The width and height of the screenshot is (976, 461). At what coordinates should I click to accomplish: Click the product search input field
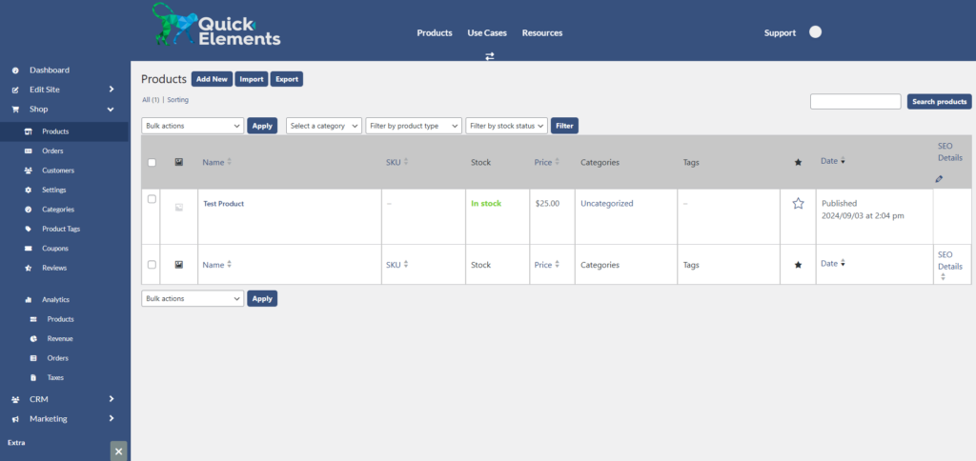click(x=855, y=101)
